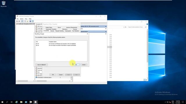This screenshot has height=104, width=186.
Task: Toggle the Show/Hide Action Pane toolbar icon
Action: point(33,21)
